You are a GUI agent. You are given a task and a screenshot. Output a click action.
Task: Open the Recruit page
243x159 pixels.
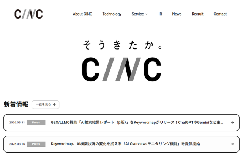click(x=197, y=14)
